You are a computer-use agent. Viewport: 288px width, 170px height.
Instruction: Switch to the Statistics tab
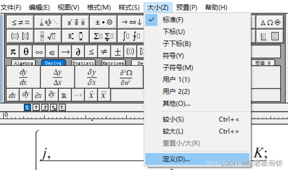83,63
